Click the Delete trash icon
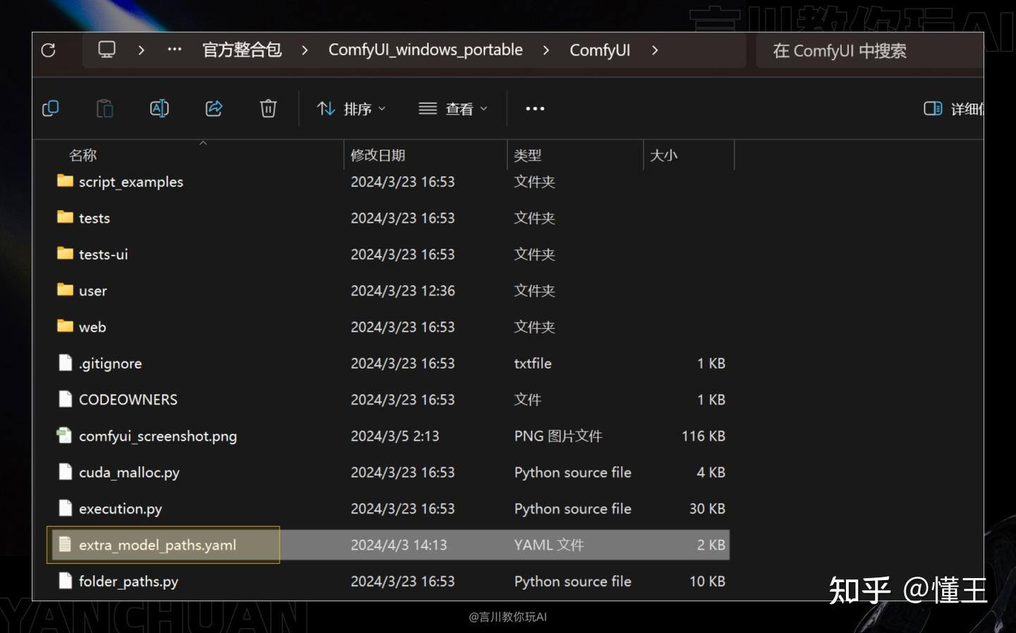Viewport: 1016px width, 633px height. click(268, 109)
